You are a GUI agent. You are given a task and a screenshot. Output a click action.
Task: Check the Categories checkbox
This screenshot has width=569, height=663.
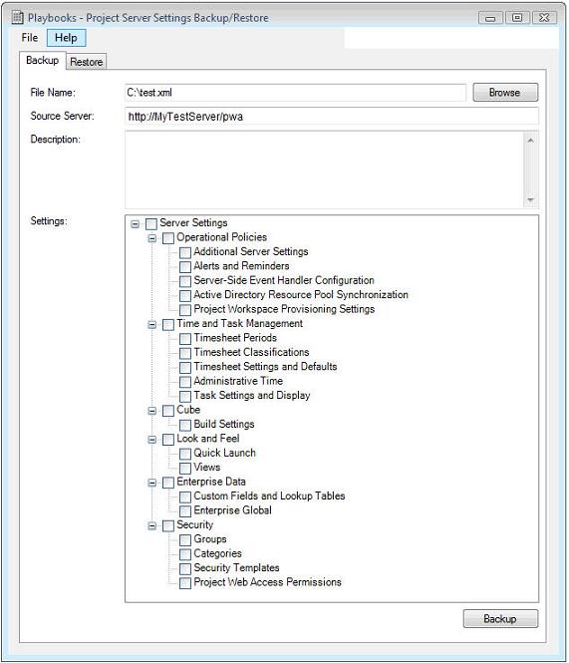pyautogui.click(x=185, y=554)
